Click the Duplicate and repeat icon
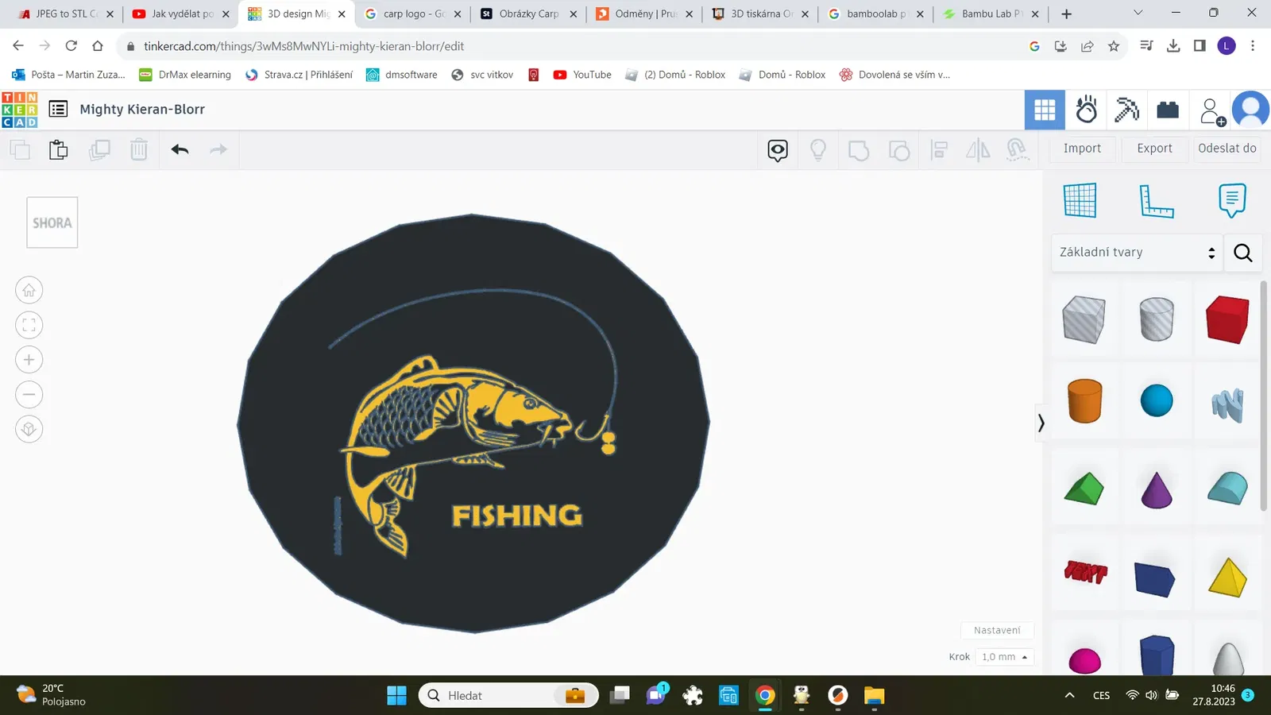 (x=99, y=149)
